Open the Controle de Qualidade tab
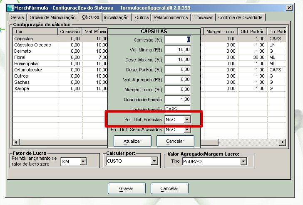Image resolution: width=303 pixels, height=205 pixels. 241,17
